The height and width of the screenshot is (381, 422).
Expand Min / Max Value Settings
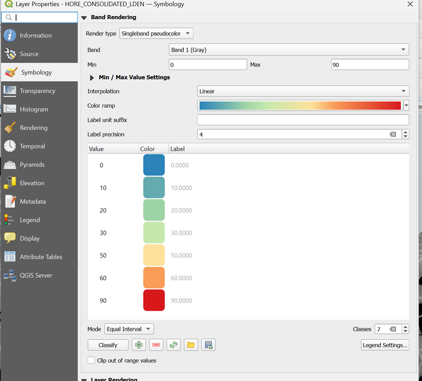(92, 78)
